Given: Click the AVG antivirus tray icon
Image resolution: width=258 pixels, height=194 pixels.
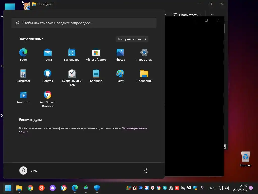Looking at the screenshot, I should 128,188.
